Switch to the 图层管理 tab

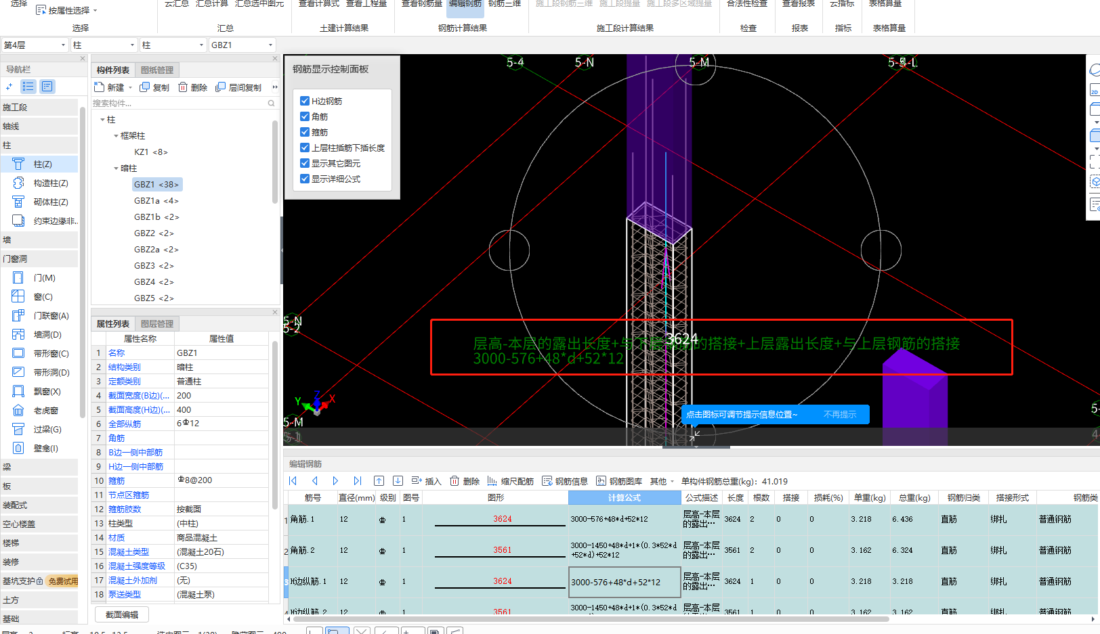point(157,323)
